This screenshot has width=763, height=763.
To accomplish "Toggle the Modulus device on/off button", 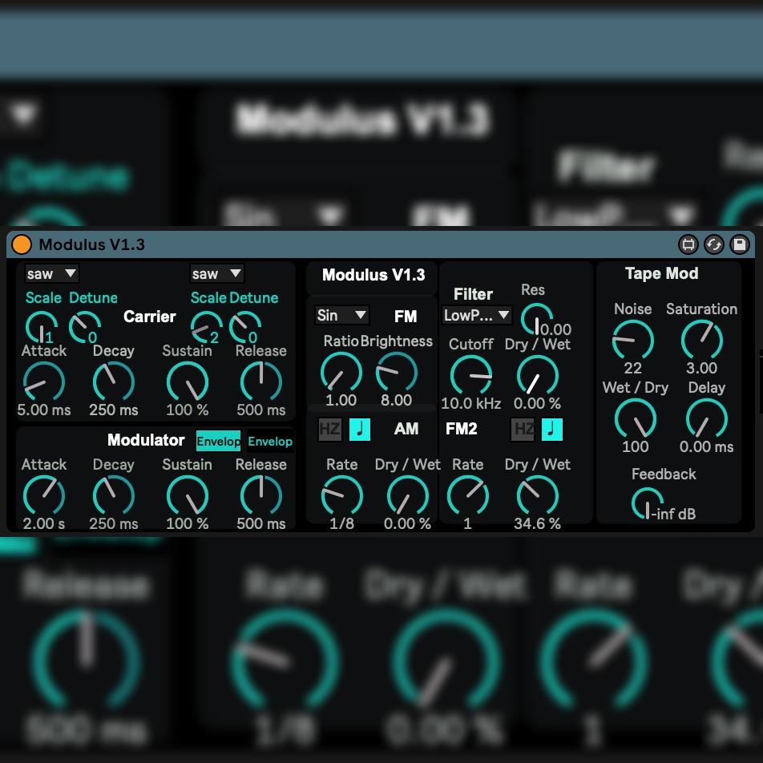I will pyautogui.click(x=22, y=244).
